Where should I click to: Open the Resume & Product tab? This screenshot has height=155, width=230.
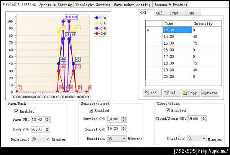171,5
